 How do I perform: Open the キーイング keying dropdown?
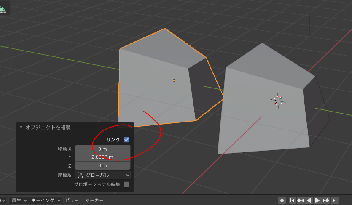46,200
